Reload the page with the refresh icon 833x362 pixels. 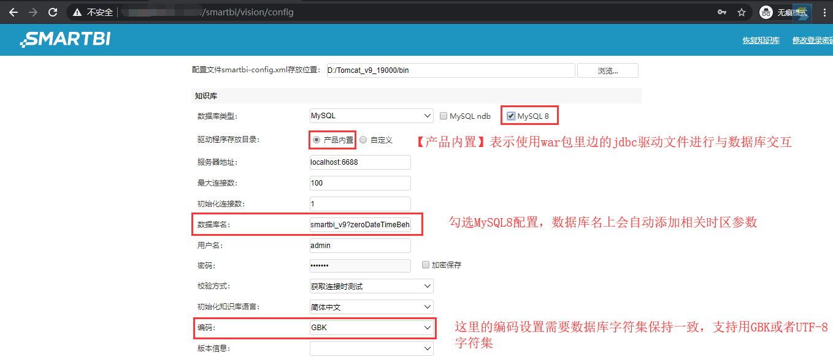pos(53,12)
